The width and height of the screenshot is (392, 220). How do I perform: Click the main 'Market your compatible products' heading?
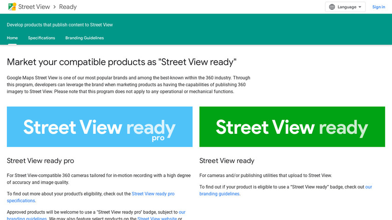pyautogui.click(x=121, y=62)
